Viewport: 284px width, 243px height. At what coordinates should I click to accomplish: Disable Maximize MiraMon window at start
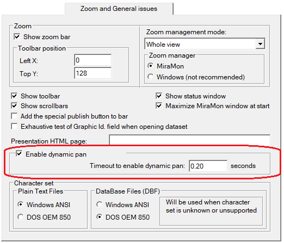pos(159,106)
